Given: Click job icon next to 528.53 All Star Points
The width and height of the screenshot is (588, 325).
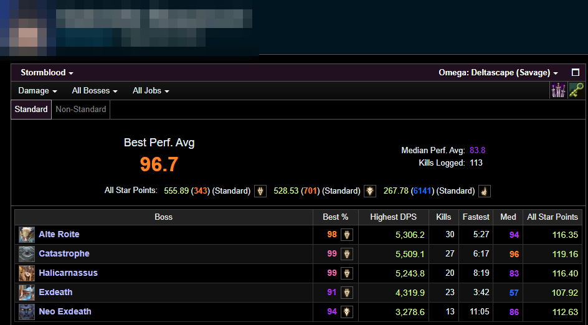Looking at the screenshot, I should coord(370,191).
